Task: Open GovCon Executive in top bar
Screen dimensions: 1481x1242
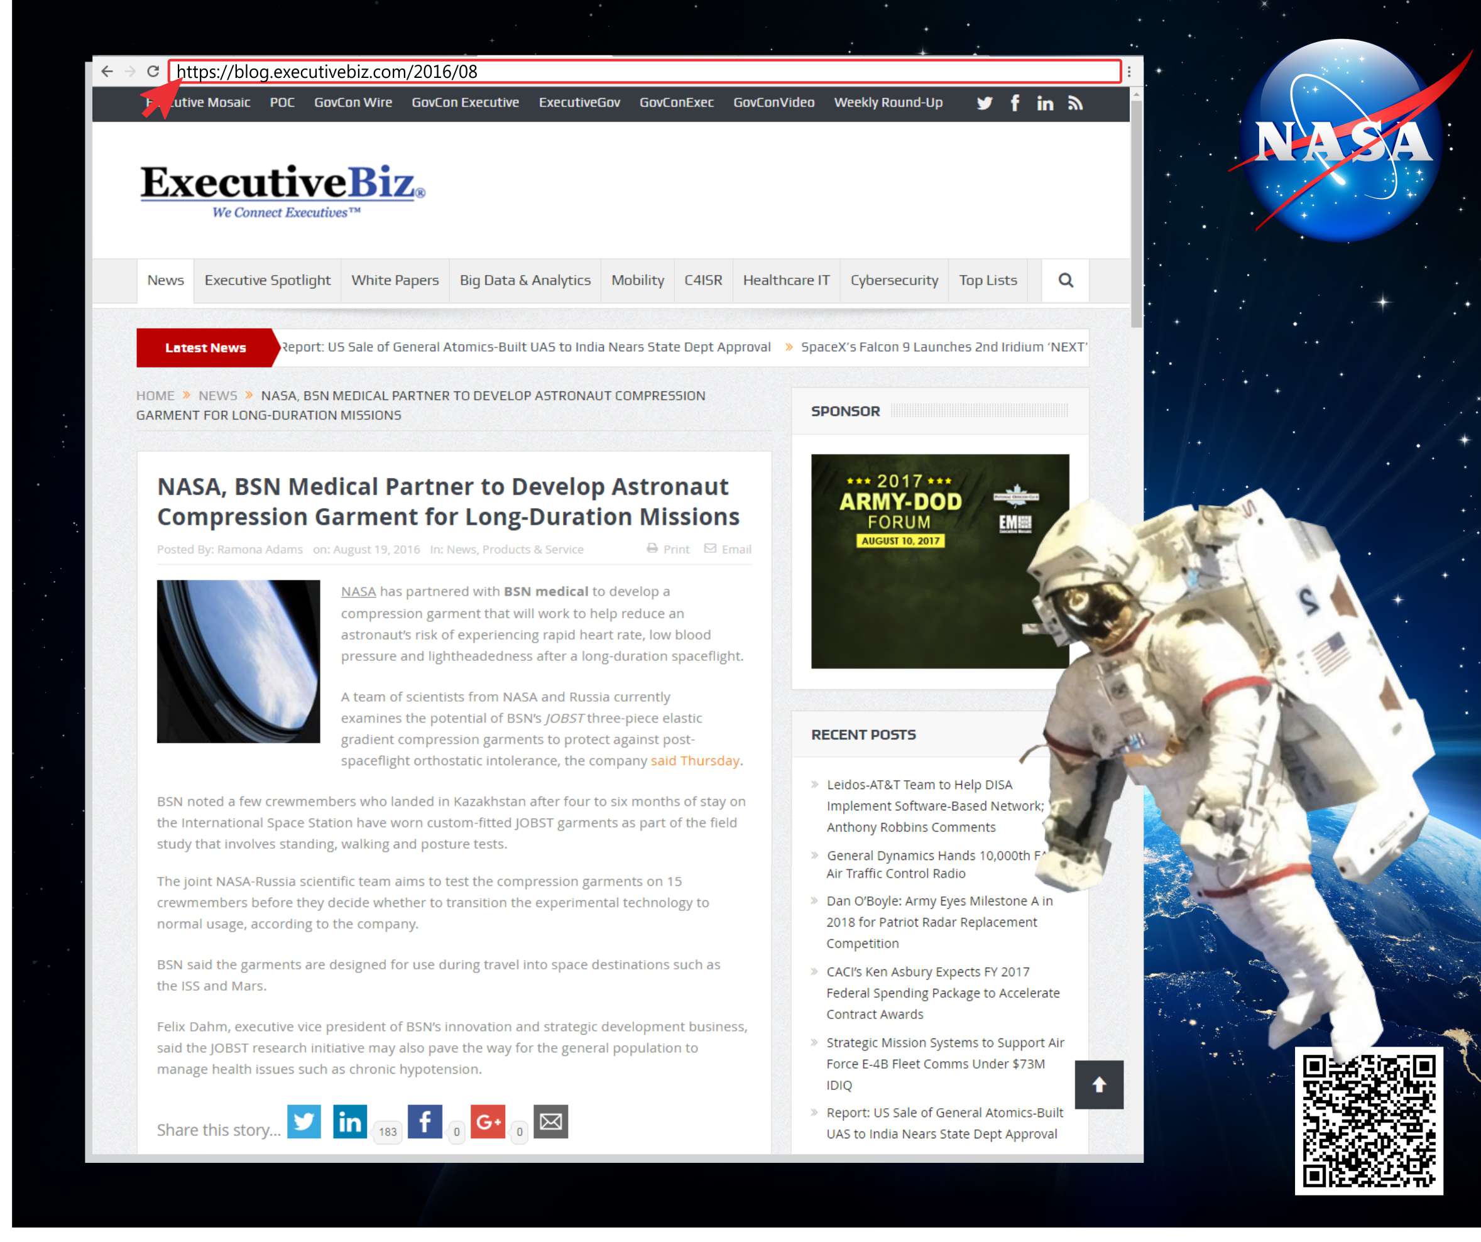Action: coord(466,102)
